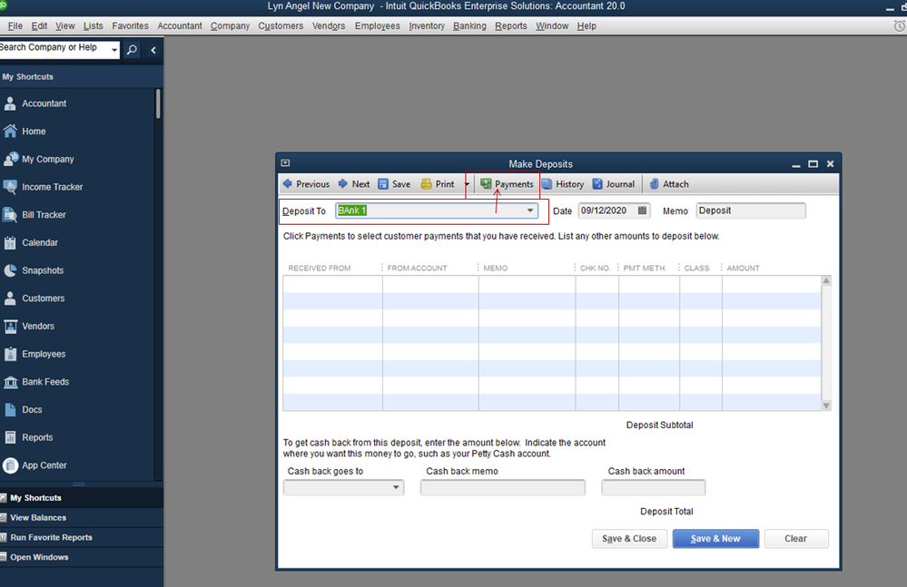Click deposit table scroll down arrow

pyautogui.click(x=826, y=406)
